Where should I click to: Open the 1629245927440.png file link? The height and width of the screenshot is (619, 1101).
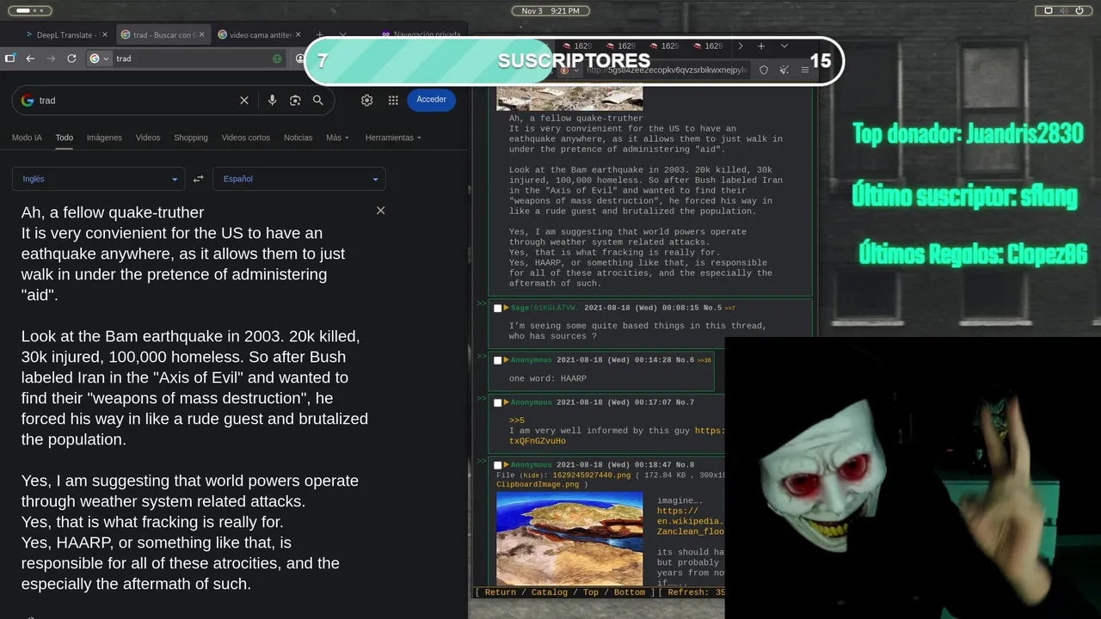pos(592,475)
